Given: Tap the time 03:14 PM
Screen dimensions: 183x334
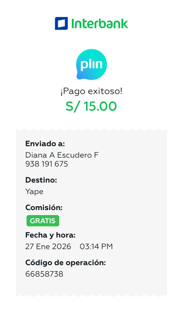Looking at the screenshot, I should [x=96, y=247].
